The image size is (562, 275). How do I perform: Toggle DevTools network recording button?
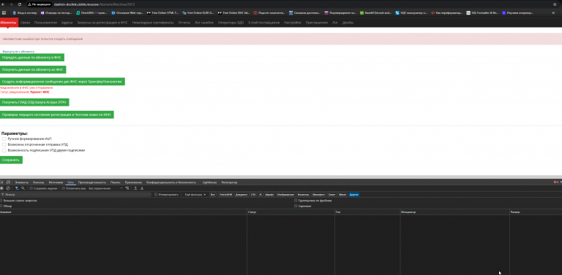point(1,188)
